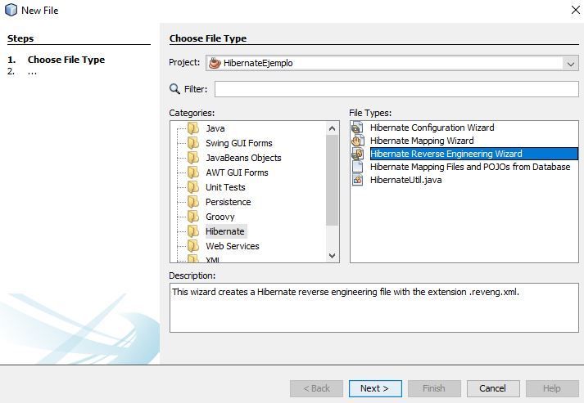This screenshot has width=584, height=403.
Task: Click the Groovy folder icon
Action: click(x=193, y=217)
